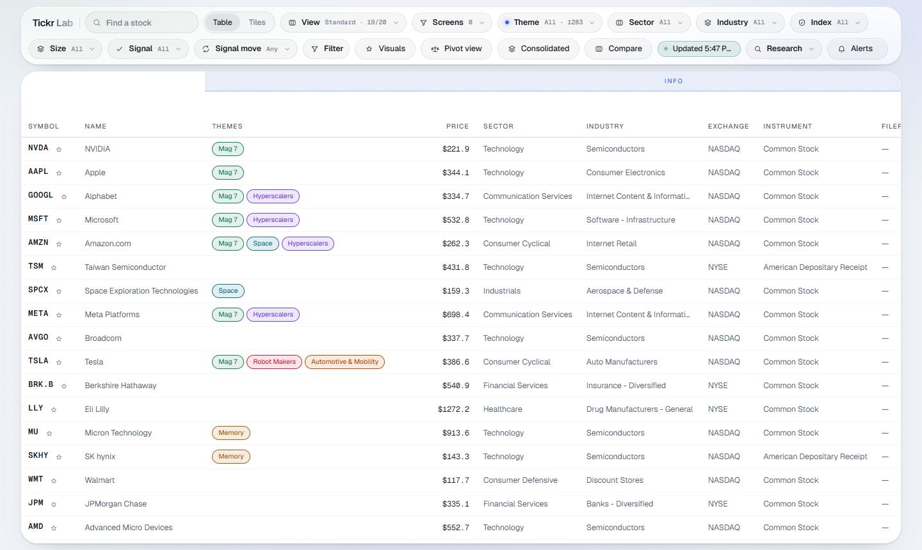Favorite TSM using its star icon
This screenshot has height=550, width=922.
pyautogui.click(x=54, y=268)
